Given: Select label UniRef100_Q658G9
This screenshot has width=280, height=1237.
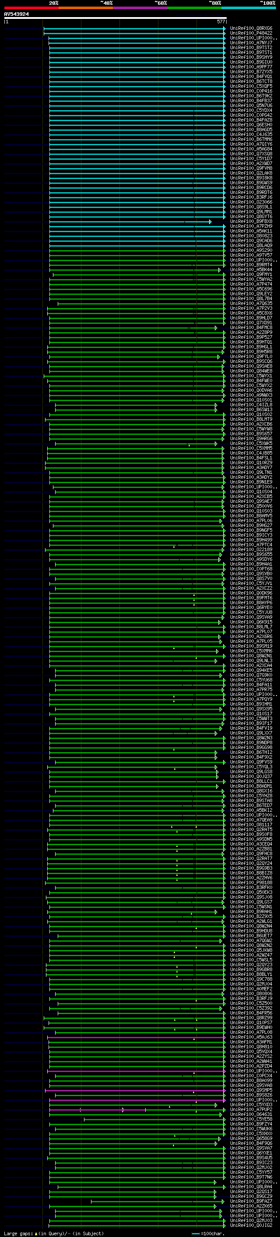Looking at the screenshot, I should pos(251,1139).
